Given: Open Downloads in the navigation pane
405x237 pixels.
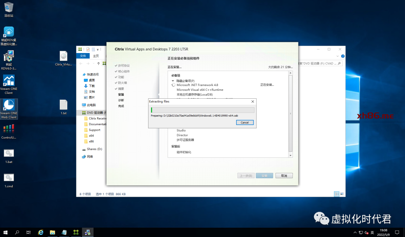Looking at the screenshot, I should tap(89, 86).
